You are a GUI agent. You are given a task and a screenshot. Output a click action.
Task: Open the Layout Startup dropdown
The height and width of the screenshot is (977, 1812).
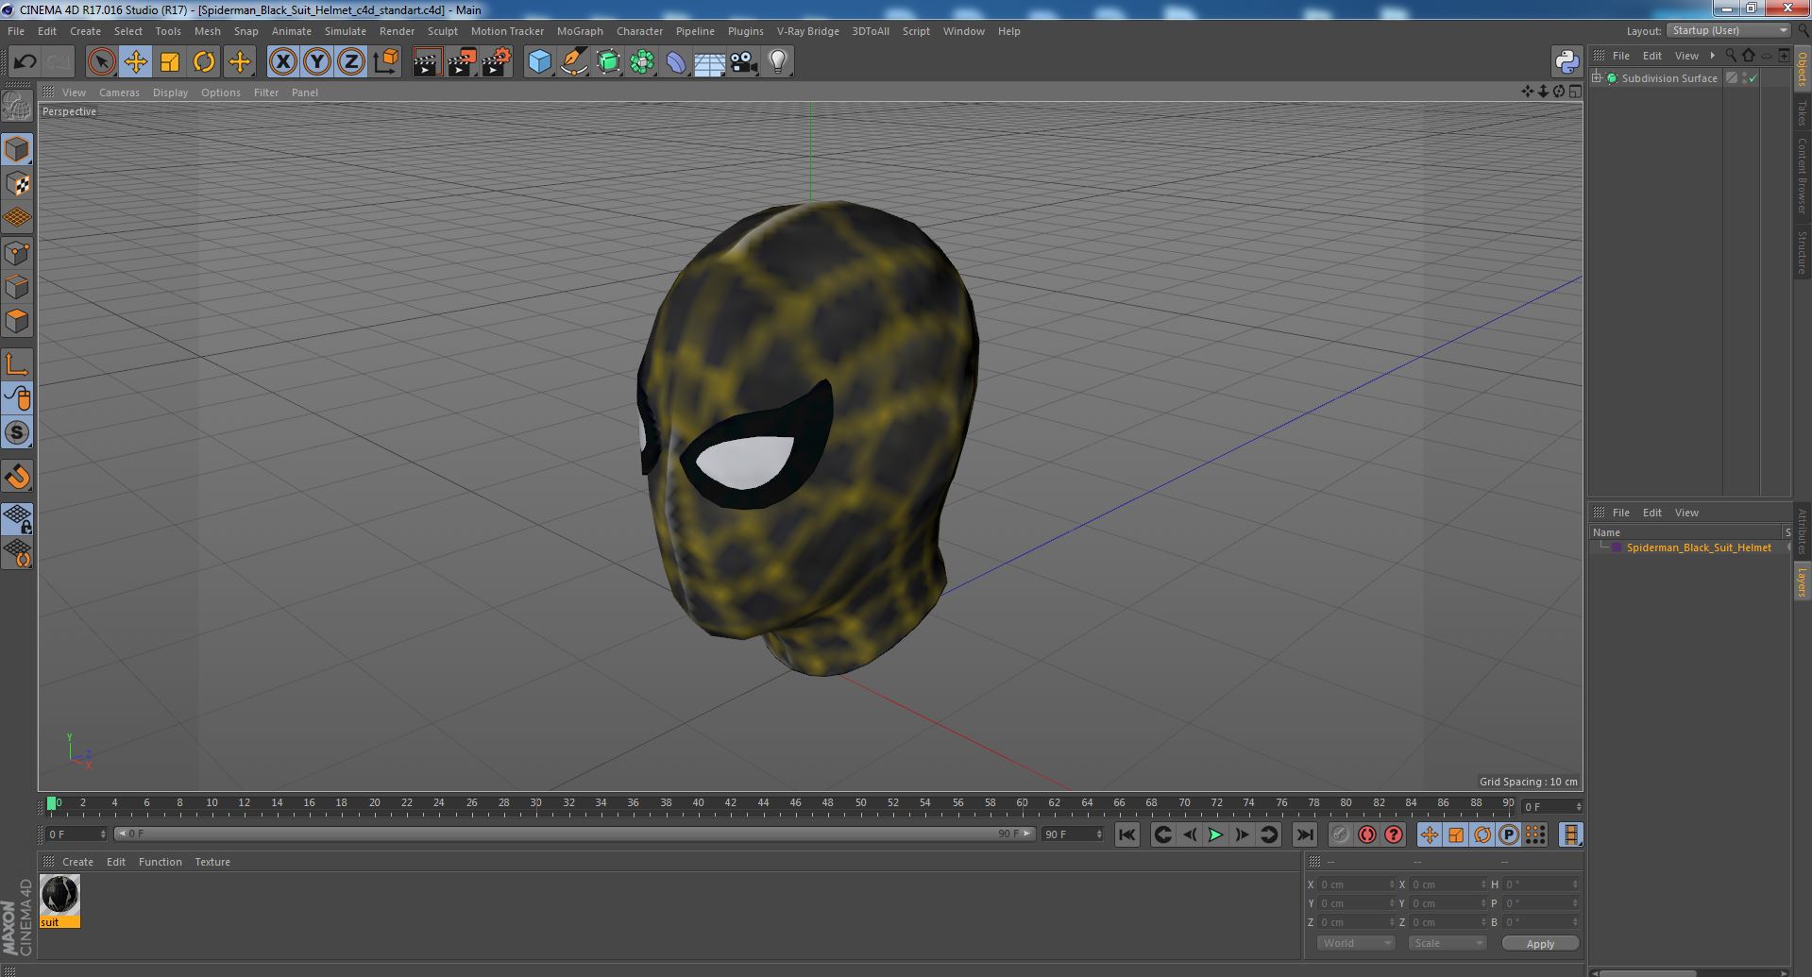(x=1729, y=30)
